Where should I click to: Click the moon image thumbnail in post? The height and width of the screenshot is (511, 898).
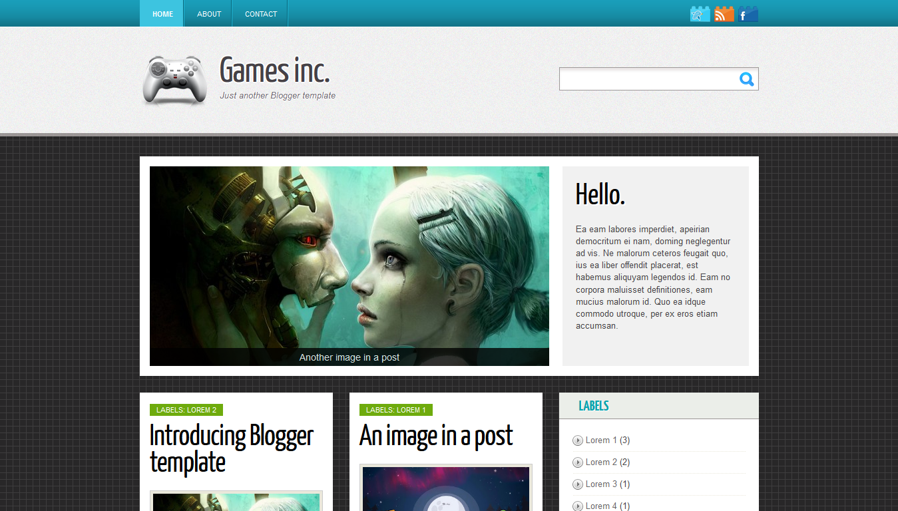pyautogui.click(x=446, y=488)
